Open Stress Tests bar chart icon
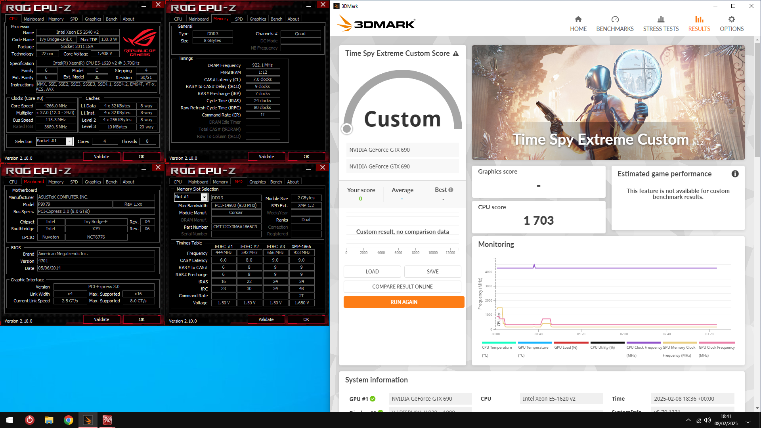Screen dimensions: 761x428 [661, 19]
